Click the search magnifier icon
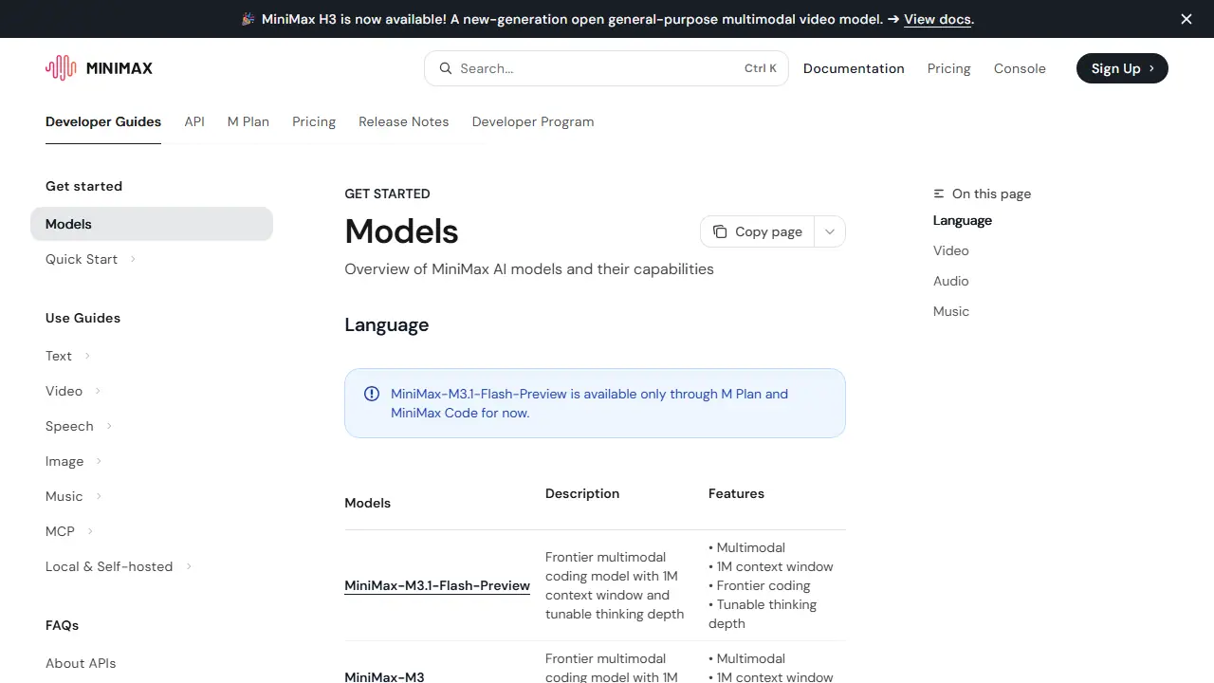This screenshot has height=683, width=1214. (x=446, y=68)
